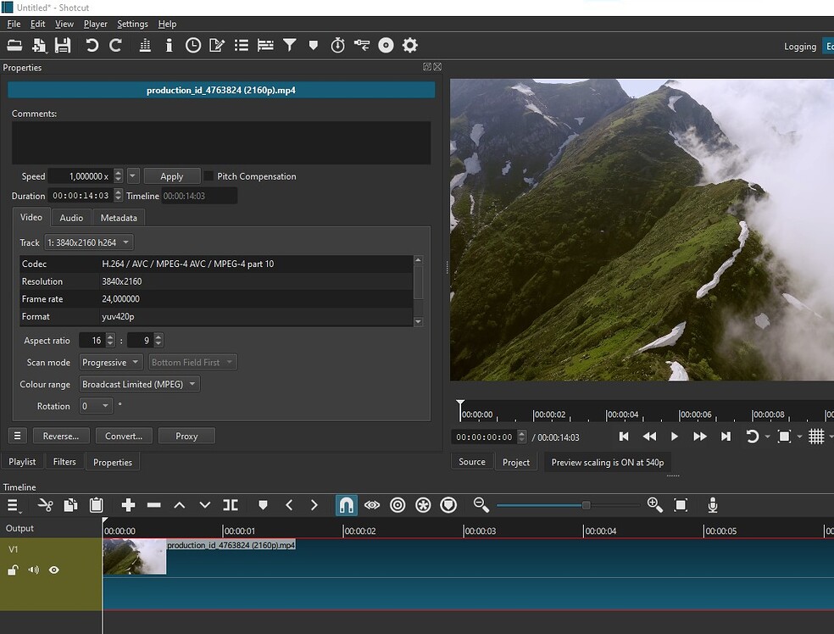
Task: Select the Split at Playhead icon
Action: (x=231, y=504)
